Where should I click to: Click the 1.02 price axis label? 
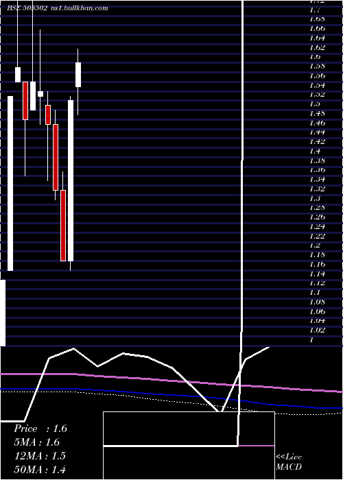(x=317, y=331)
